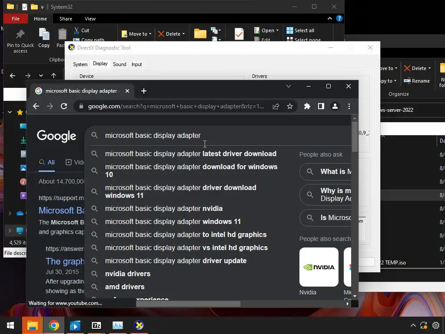445x334 pixels.
Task: Open the Chrome profile avatar menu
Action: 335,106
